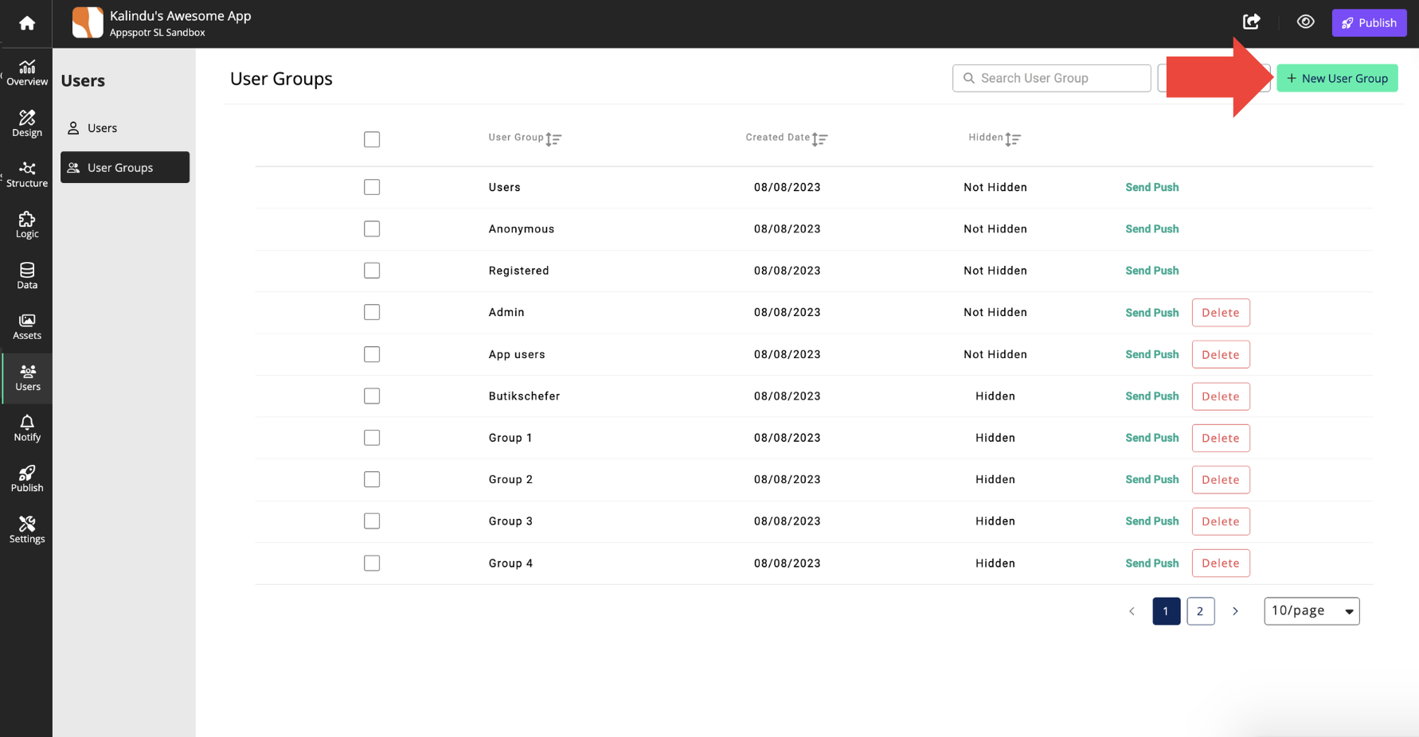Delete the App users group

click(1221, 354)
